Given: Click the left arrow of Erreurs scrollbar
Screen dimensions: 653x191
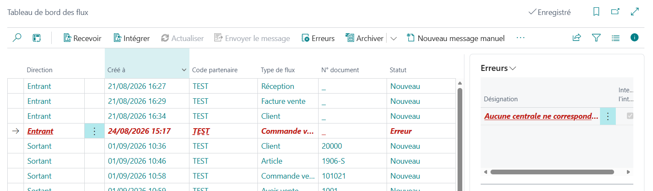Looking at the screenshot, I should [x=485, y=172].
